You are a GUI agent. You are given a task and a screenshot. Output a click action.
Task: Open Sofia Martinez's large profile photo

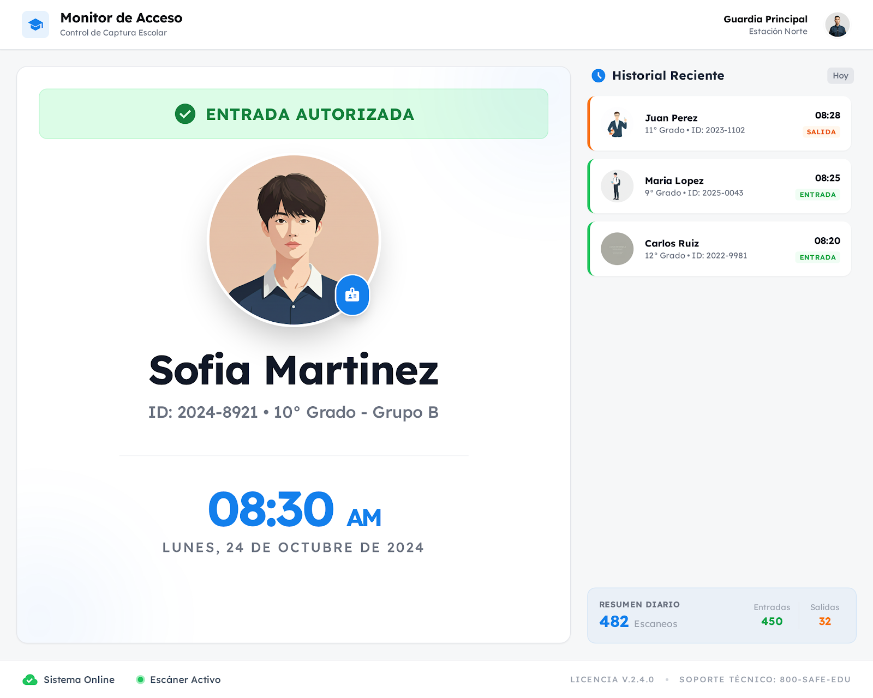coord(294,240)
